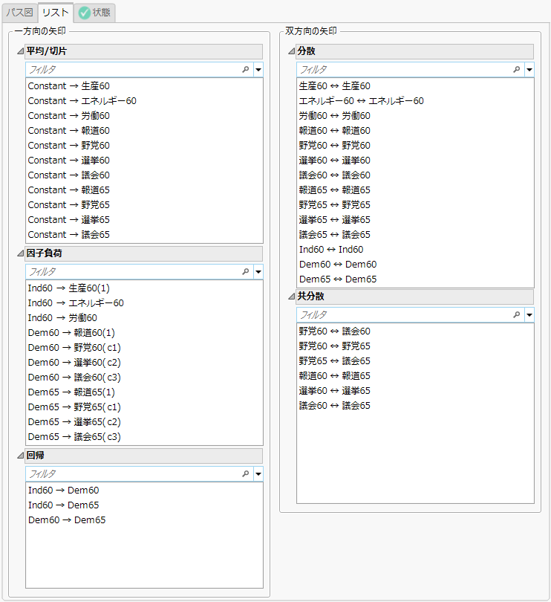Select covariance row 野党60 ↔ 議会60
Viewport: 551px width, 602px height.
click(x=415, y=331)
